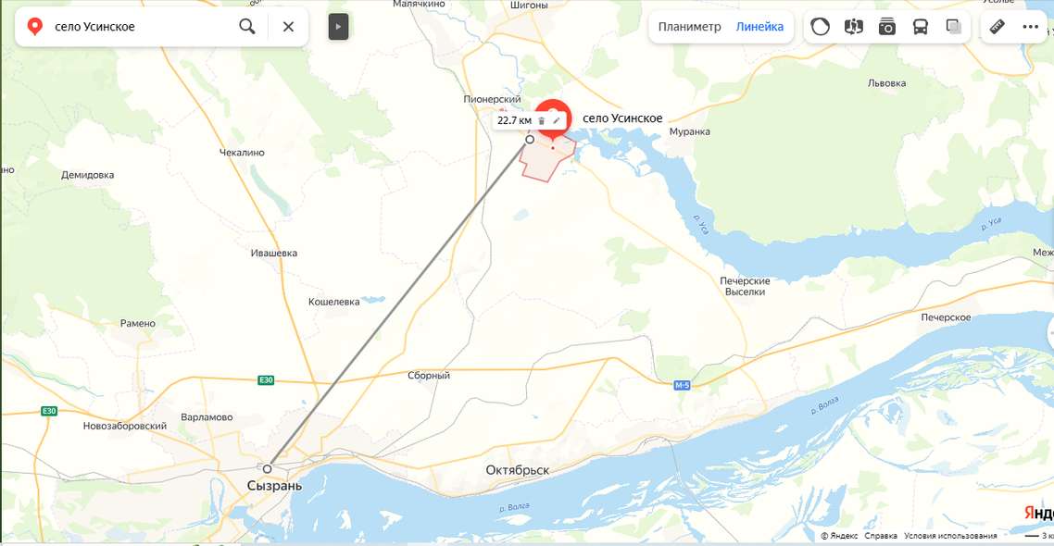Open the three-dots more menu
1054x546 pixels.
[1031, 27]
